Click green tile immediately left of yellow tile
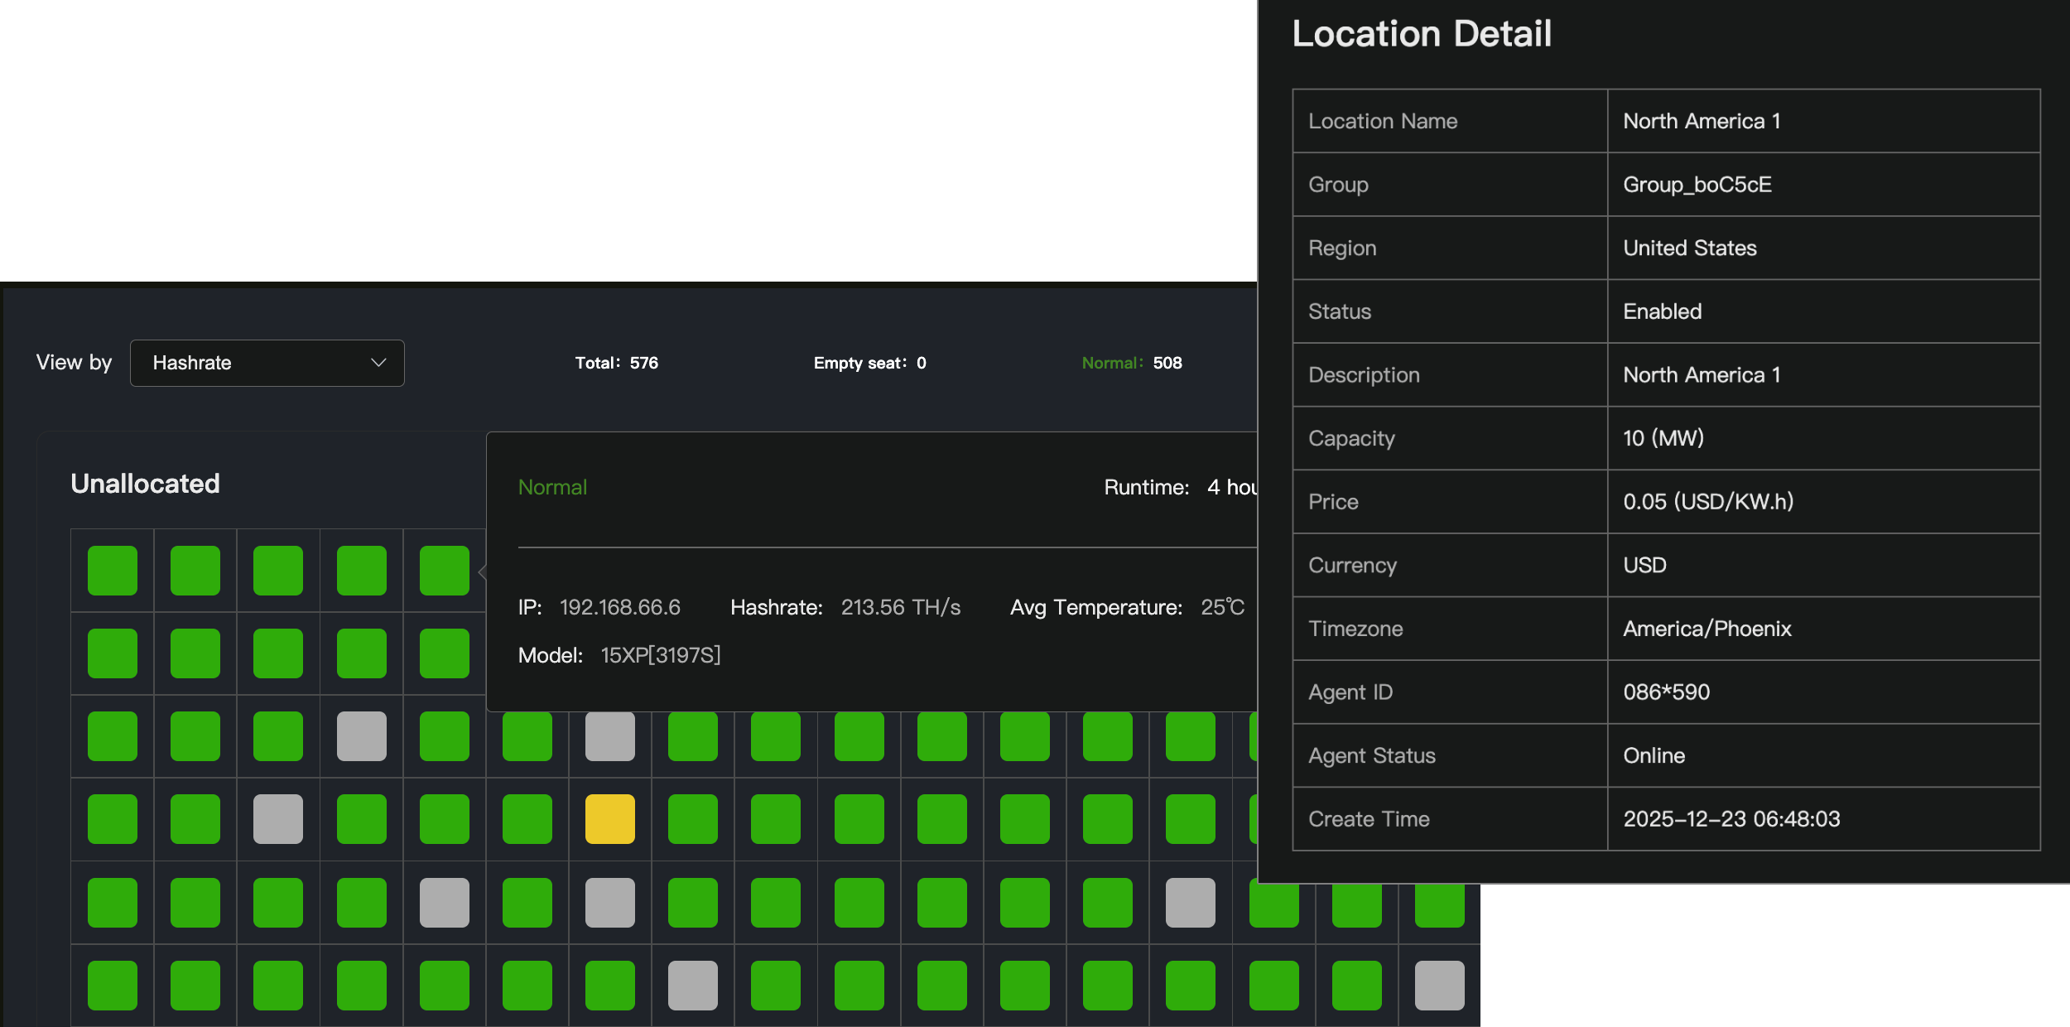 (527, 818)
